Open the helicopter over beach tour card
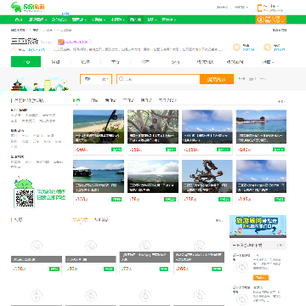The image size is (306, 306). coord(99,133)
